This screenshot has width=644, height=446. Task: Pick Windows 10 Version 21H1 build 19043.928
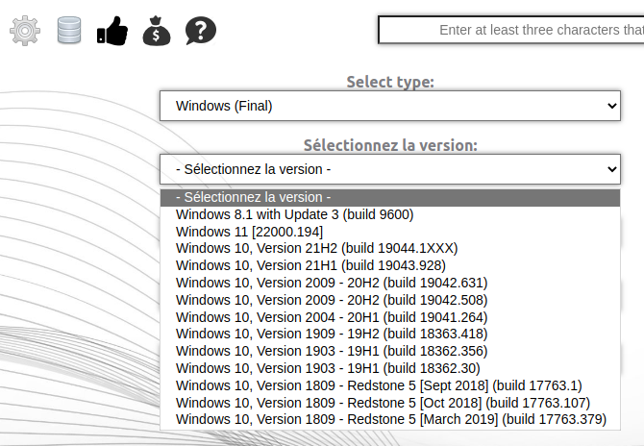[310, 265]
